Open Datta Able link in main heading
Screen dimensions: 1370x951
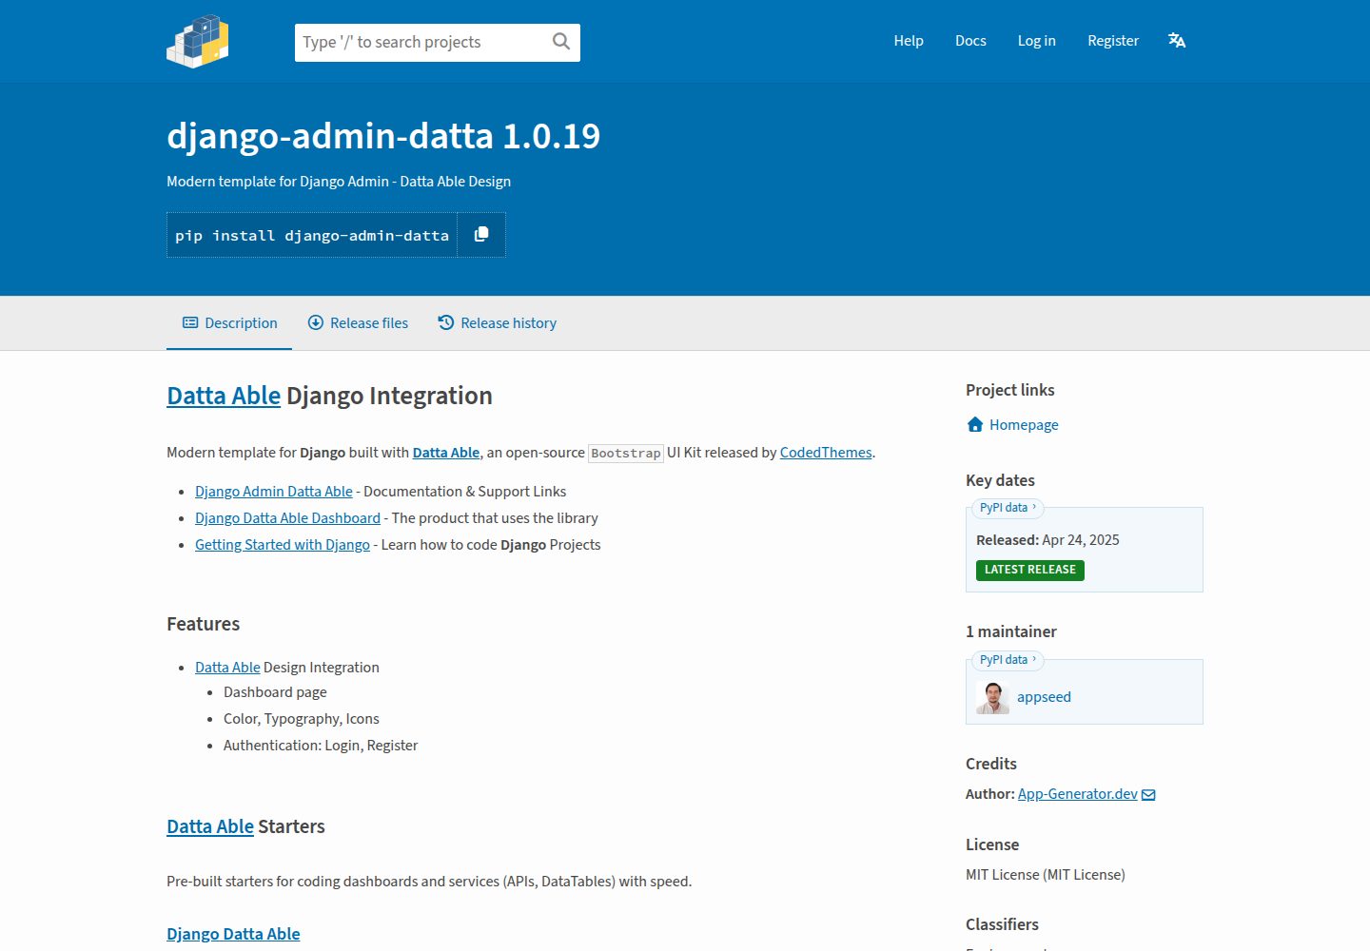coord(224,396)
